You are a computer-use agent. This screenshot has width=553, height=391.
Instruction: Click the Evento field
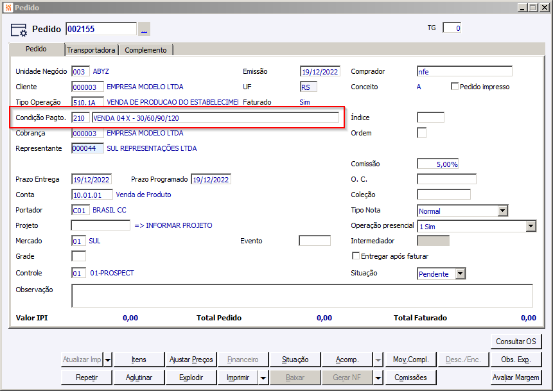pyautogui.click(x=315, y=241)
